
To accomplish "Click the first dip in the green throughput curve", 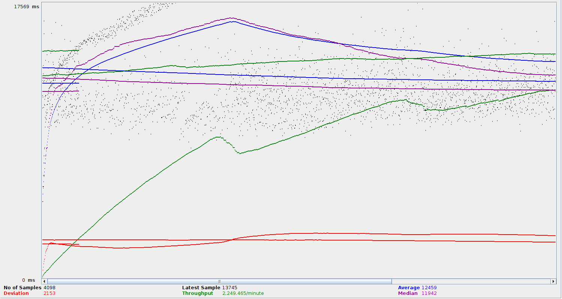I will point(239,153).
